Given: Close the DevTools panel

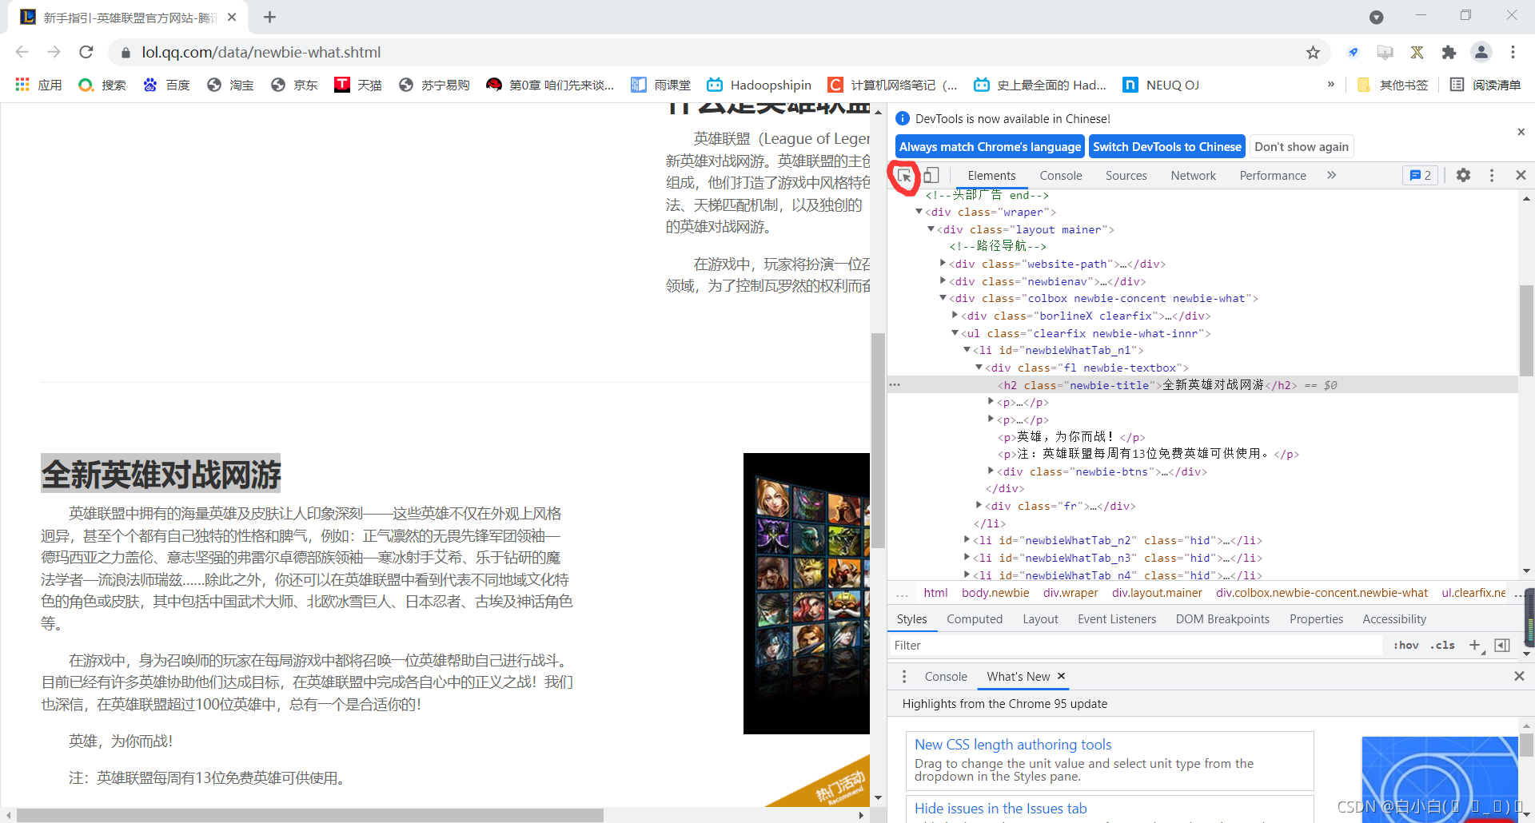Looking at the screenshot, I should pos(1521,175).
